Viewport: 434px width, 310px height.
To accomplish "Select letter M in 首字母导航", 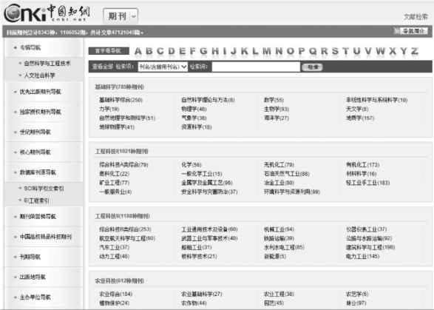I will point(267,51).
